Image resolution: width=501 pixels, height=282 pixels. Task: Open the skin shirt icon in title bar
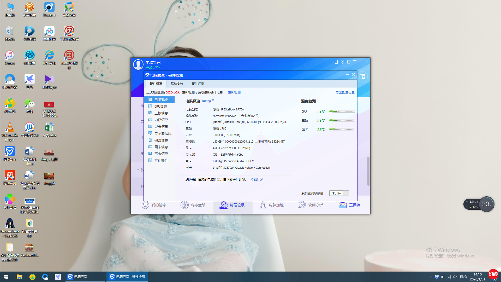click(x=349, y=62)
